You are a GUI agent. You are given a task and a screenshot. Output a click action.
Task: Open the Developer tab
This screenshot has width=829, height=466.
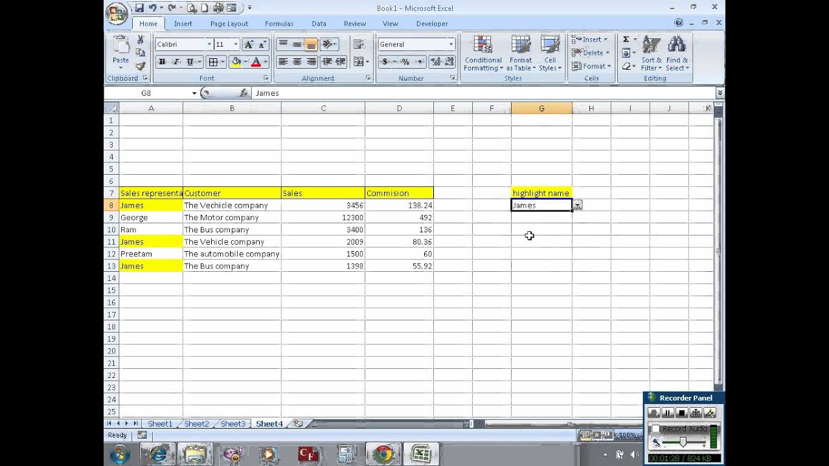tap(432, 23)
